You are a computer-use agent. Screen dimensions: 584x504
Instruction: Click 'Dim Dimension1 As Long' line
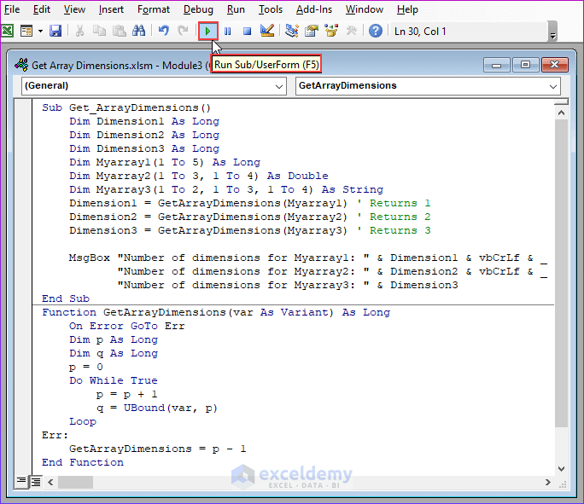tap(144, 121)
